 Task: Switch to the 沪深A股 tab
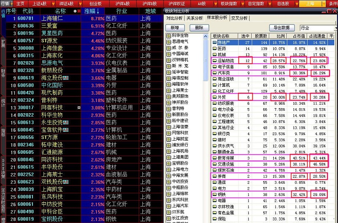[123, 4]
